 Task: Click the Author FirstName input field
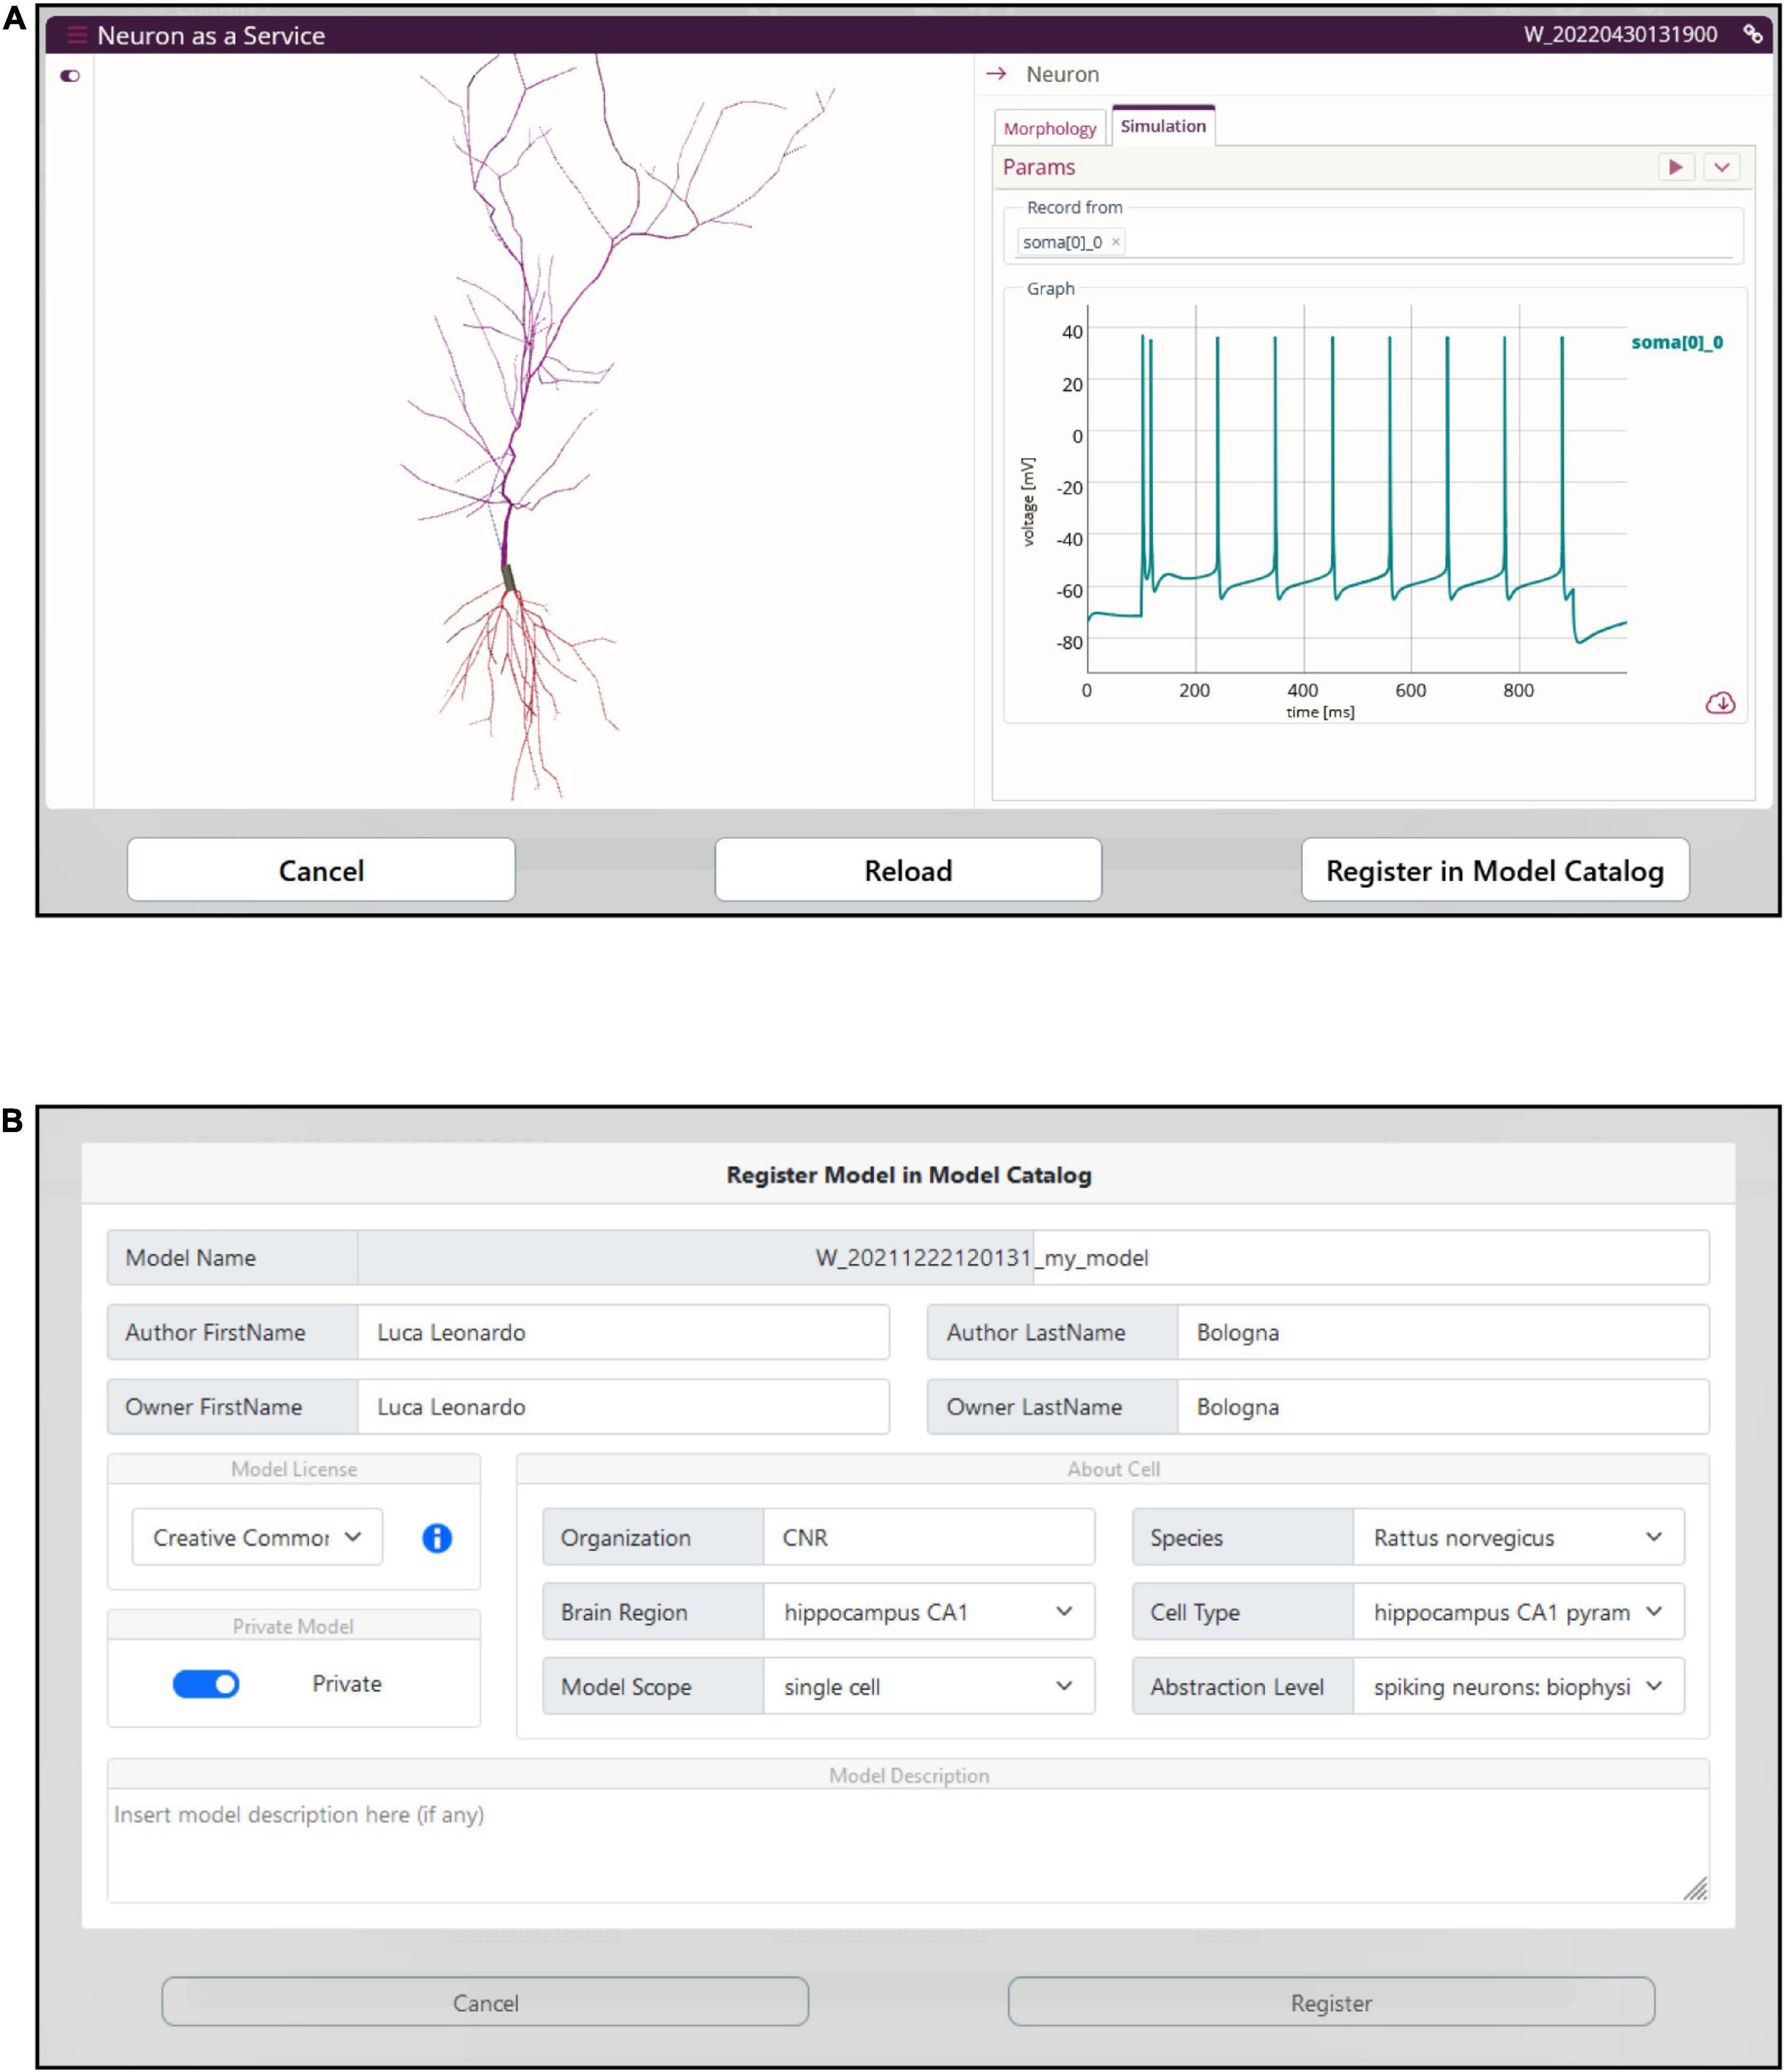tap(623, 1332)
